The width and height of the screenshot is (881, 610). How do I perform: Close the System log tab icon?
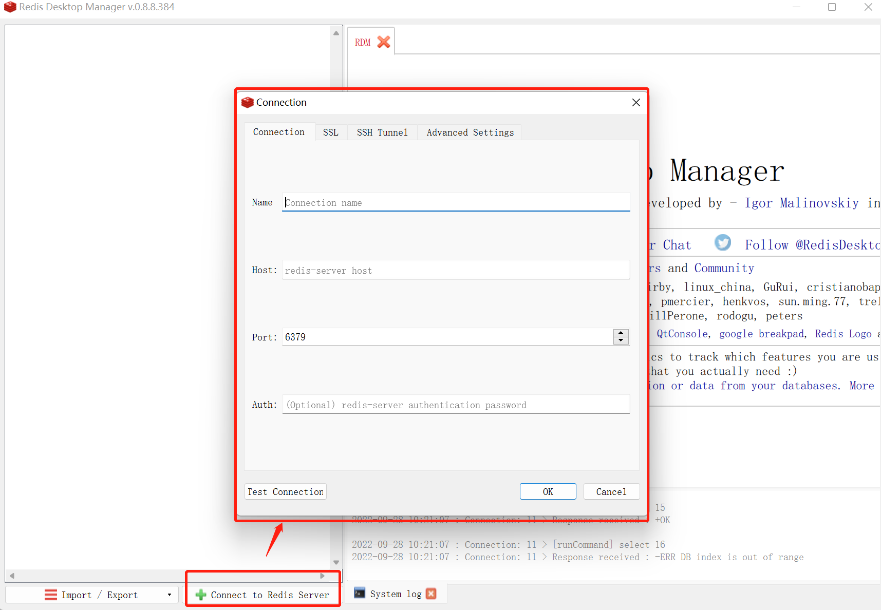(x=432, y=594)
